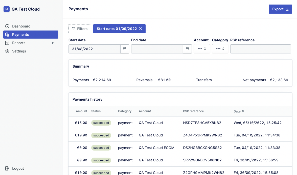Click the Settings gear icon
This screenshot has width=297, height=175.
click(7, 51)
